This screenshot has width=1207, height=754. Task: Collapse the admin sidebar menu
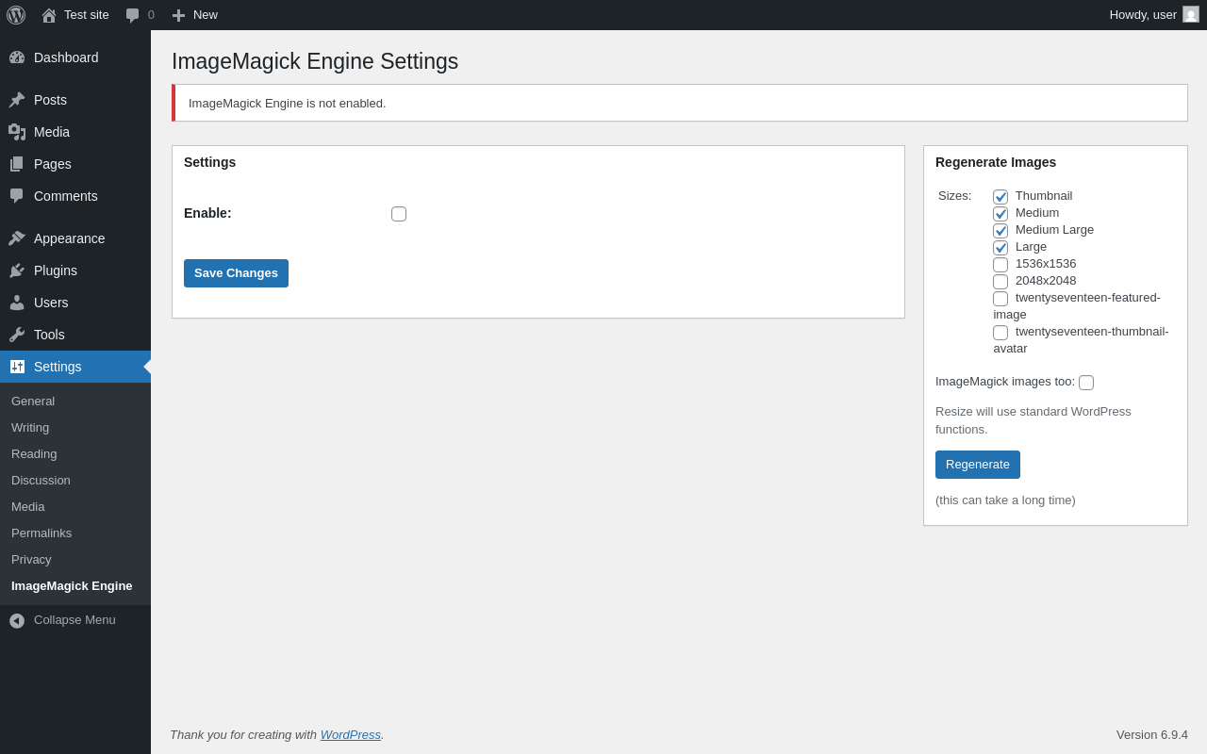coord(62,620)
